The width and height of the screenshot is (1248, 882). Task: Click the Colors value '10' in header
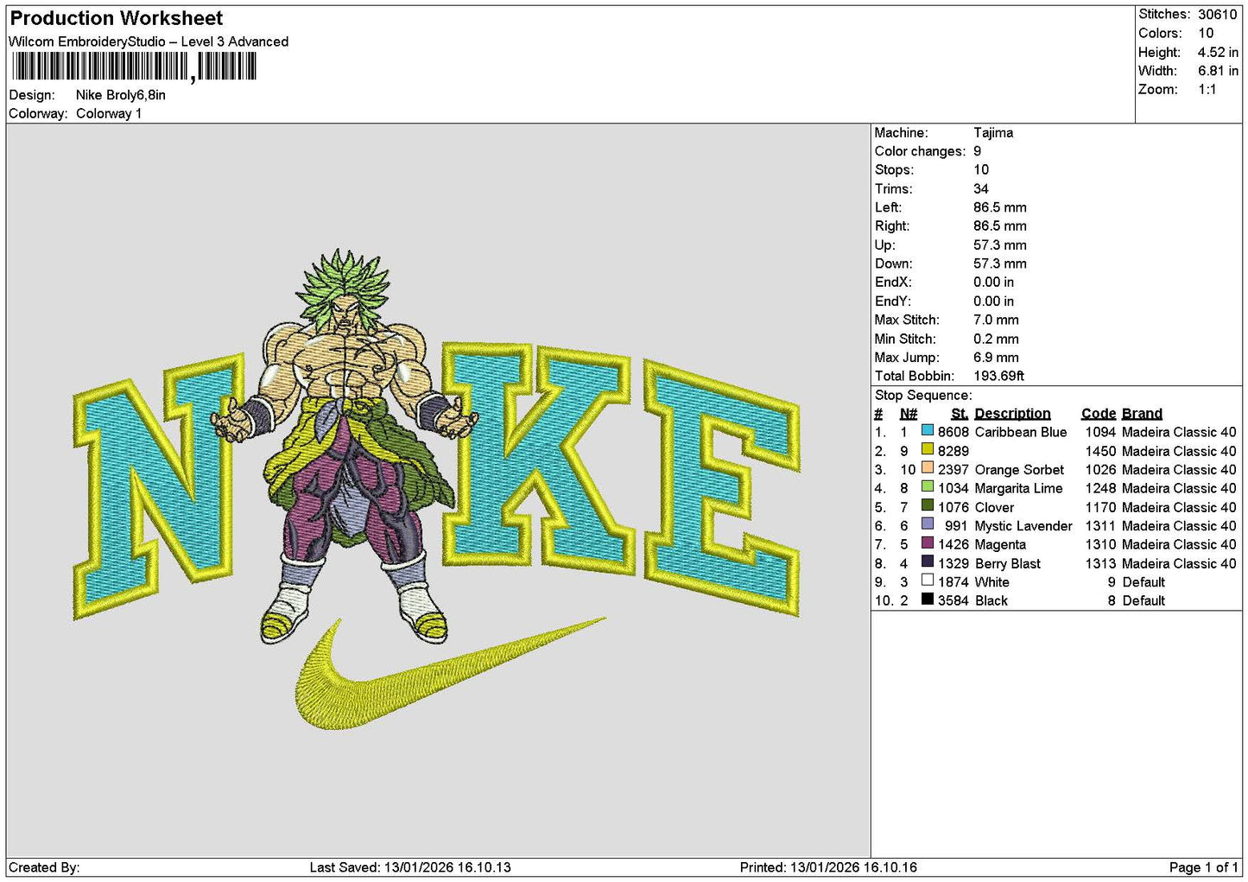pos(1206,33)
